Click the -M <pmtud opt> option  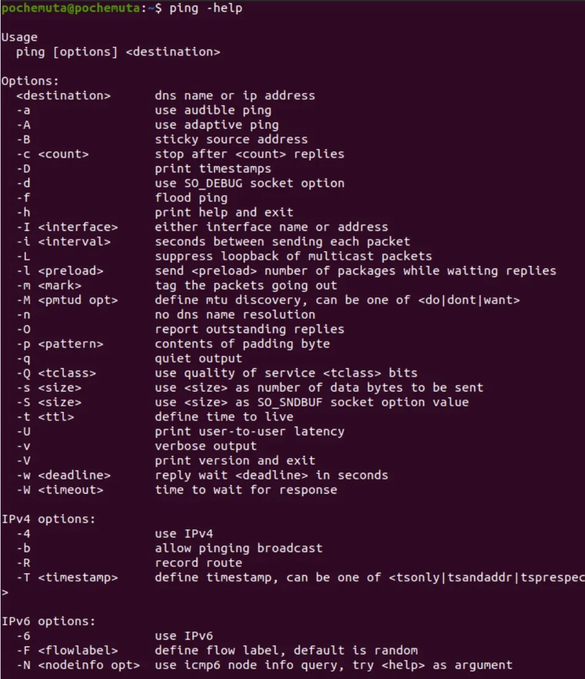point(67,300)
